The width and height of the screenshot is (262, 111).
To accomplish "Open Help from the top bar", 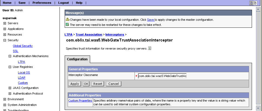I will [x=79, y=3].
